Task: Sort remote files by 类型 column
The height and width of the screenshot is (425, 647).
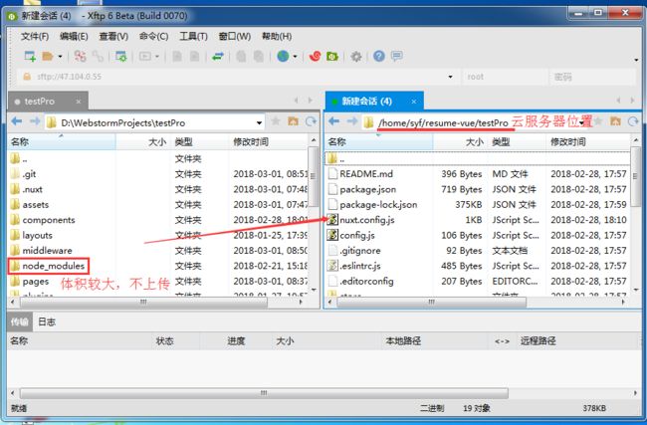Action: [517, 142]
